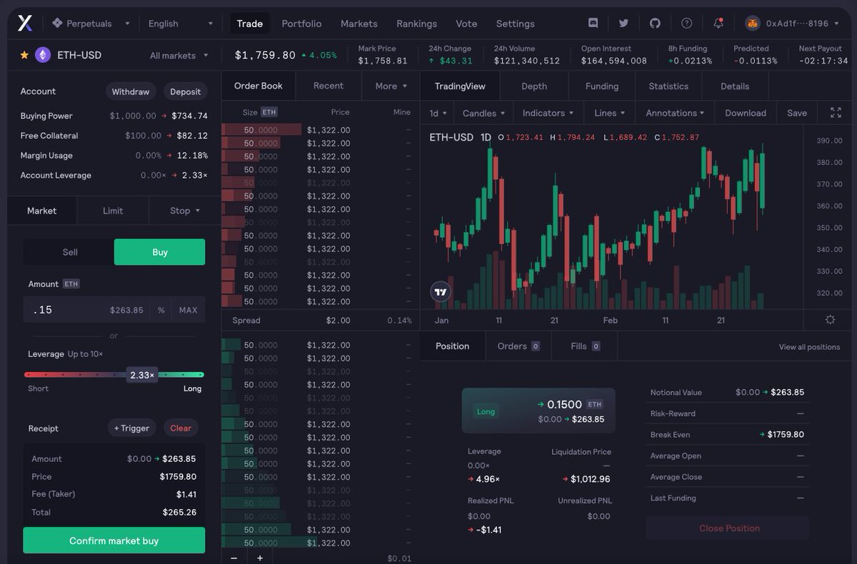
Task: Open the Annotations dropdown
Action: point(674,113)
